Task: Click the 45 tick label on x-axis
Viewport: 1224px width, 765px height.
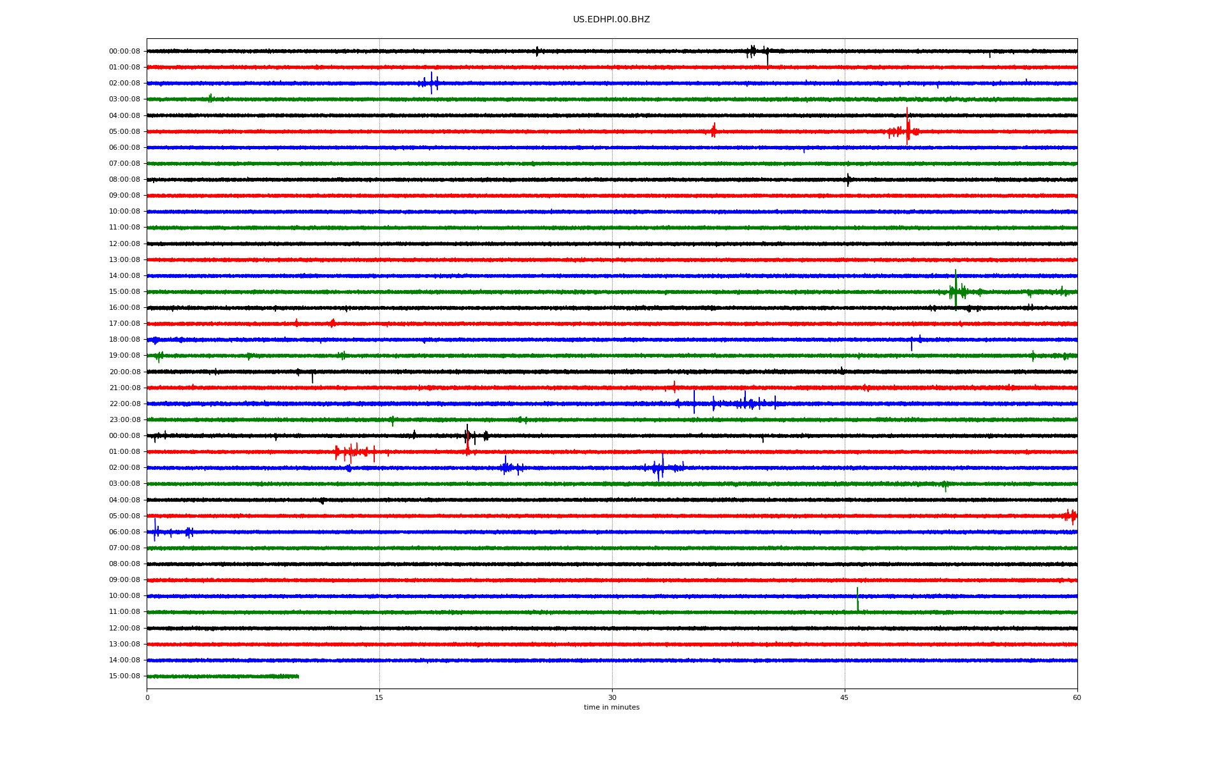Action: [844, 697]
